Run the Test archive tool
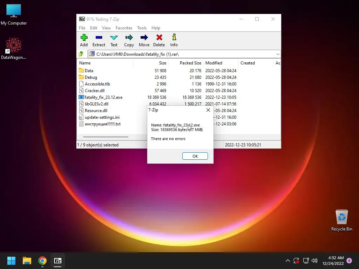The image size is (359, 269). [114, 37]
